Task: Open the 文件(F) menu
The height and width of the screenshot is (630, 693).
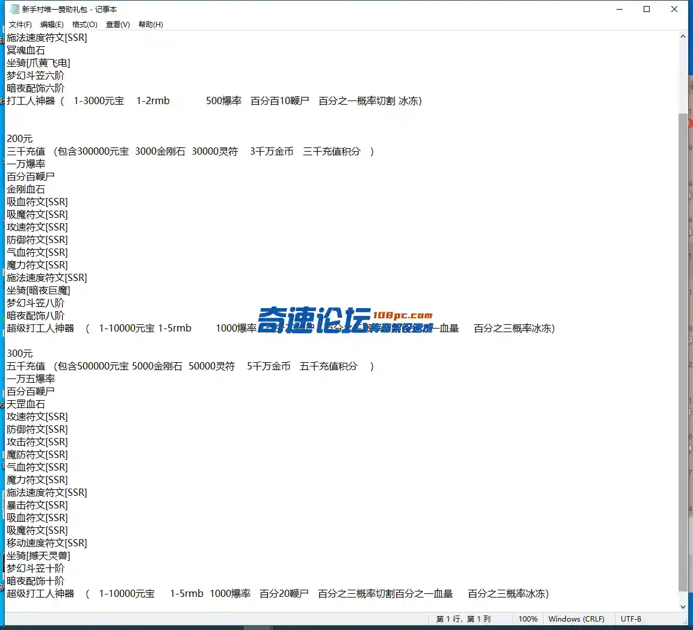Action: (20, 24)
